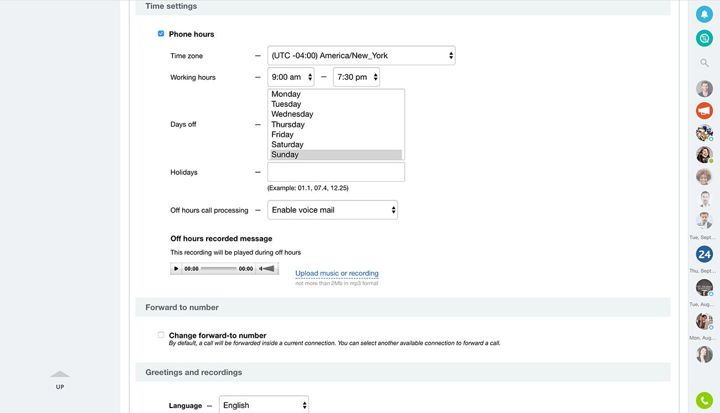Open the red megaphone announcements icon

click(x=704, y=111)
